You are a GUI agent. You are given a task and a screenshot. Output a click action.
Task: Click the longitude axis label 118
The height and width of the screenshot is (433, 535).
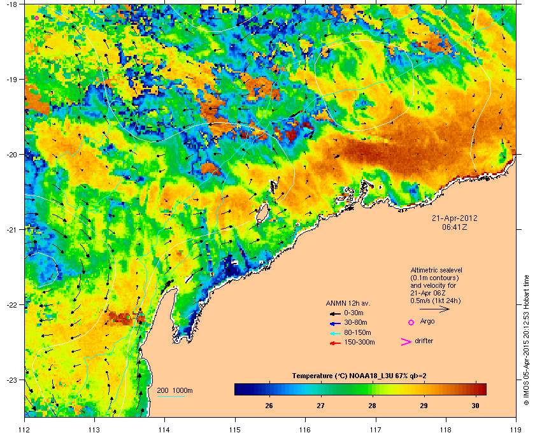(x=446, y=430)
